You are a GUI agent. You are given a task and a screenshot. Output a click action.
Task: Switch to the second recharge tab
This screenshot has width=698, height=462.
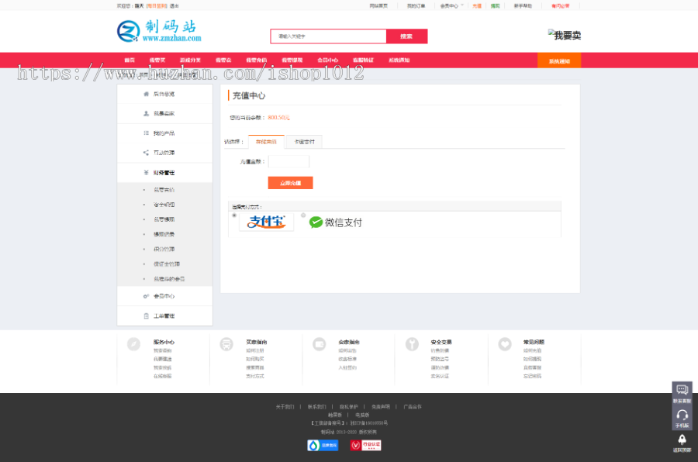(x=303, y=142)
